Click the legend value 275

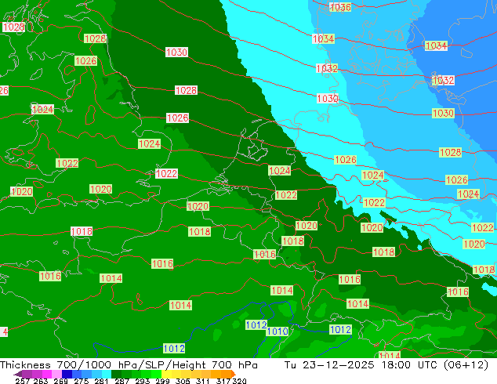(82, 381)
